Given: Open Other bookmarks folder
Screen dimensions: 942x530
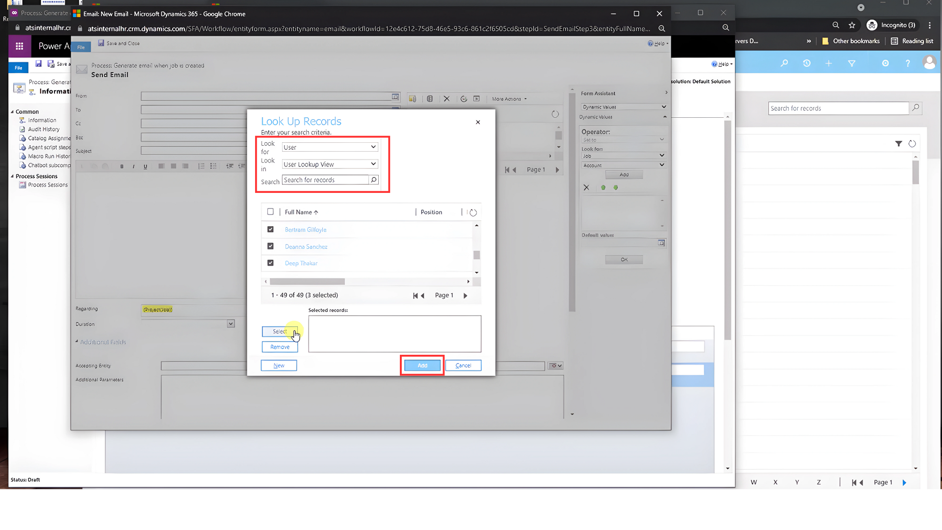Looking at the screenshot, I should pyautogui.click(x=851, y=41).
